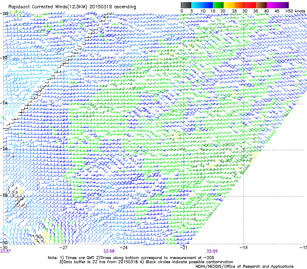Click the longitude label -18
The height and width of the screenshot is (269, 307).
pyautogui.click(x=244, y=247)
